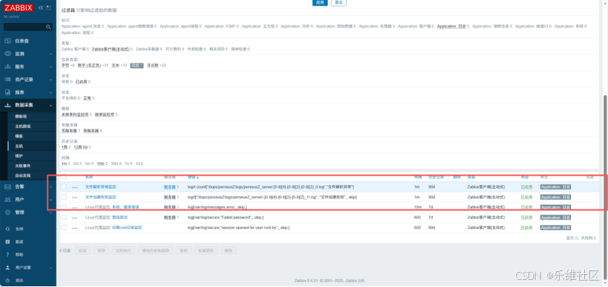Tick the checkbox for 系统、服务错误 item
This screenshot has height=287, width=608.
click(64, 207)
